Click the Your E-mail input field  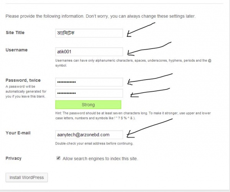click(x=89, y=135)
